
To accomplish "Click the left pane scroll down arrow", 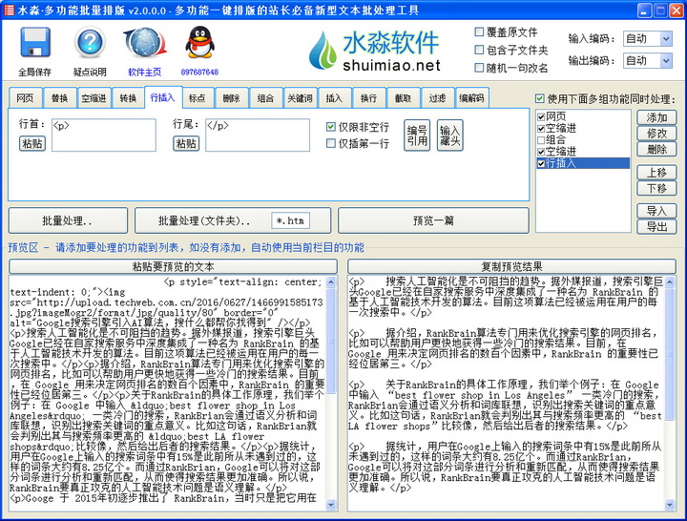I will click(331, 505).
